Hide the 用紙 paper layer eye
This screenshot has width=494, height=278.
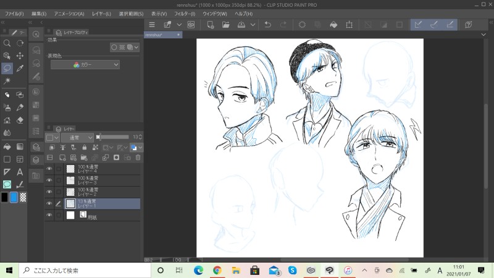tap(49, 215)
